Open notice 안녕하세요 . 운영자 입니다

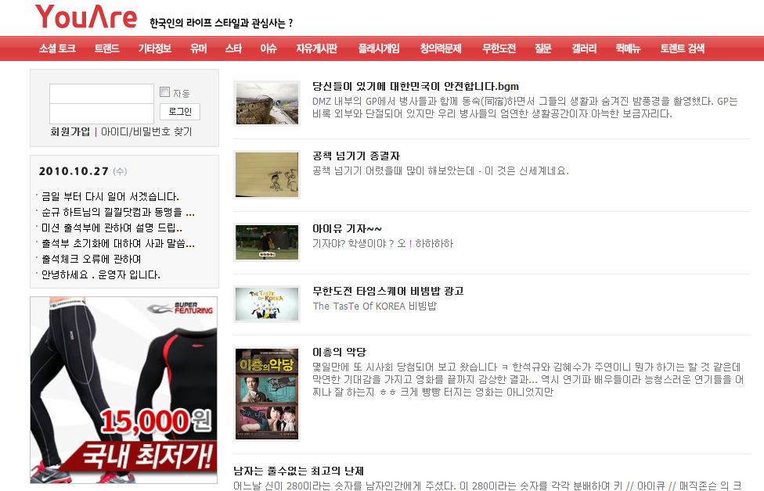point(101,274)
